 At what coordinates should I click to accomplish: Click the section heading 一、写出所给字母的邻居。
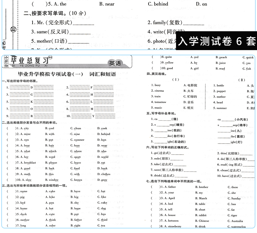(x=20, y=81)
